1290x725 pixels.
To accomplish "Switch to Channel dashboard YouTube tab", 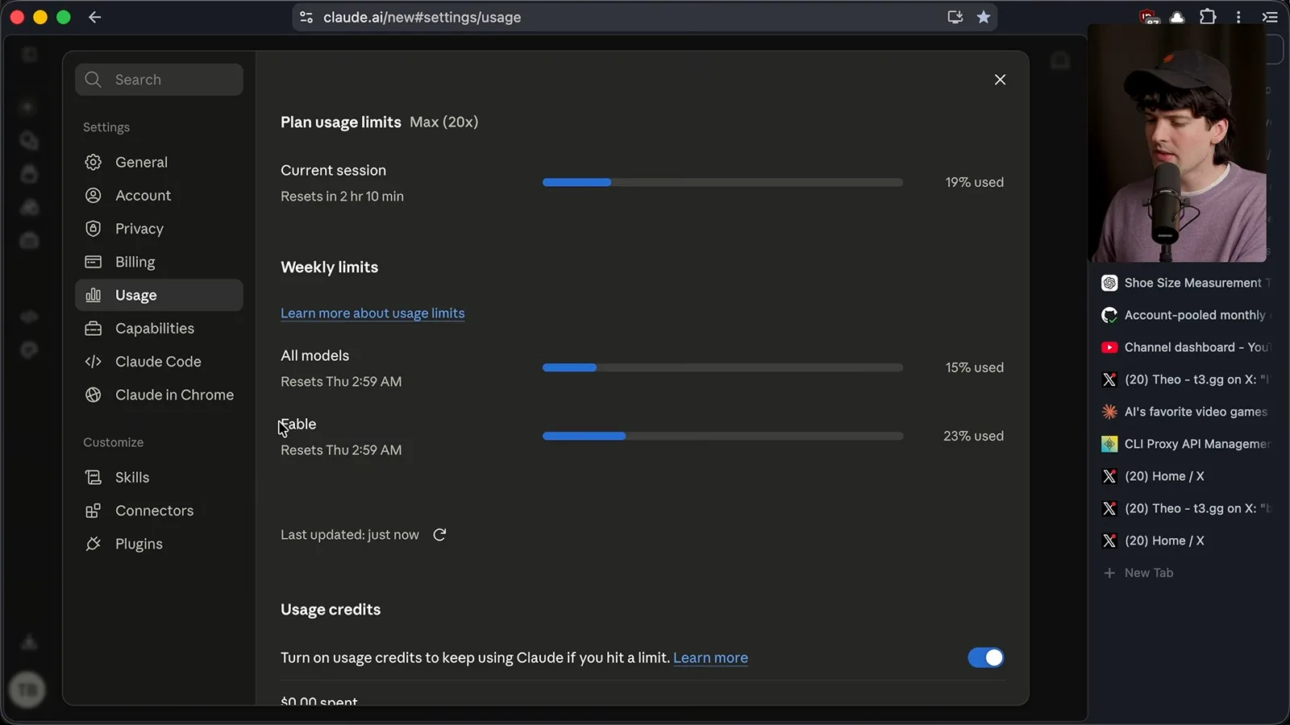I will tap(1185, 347).
